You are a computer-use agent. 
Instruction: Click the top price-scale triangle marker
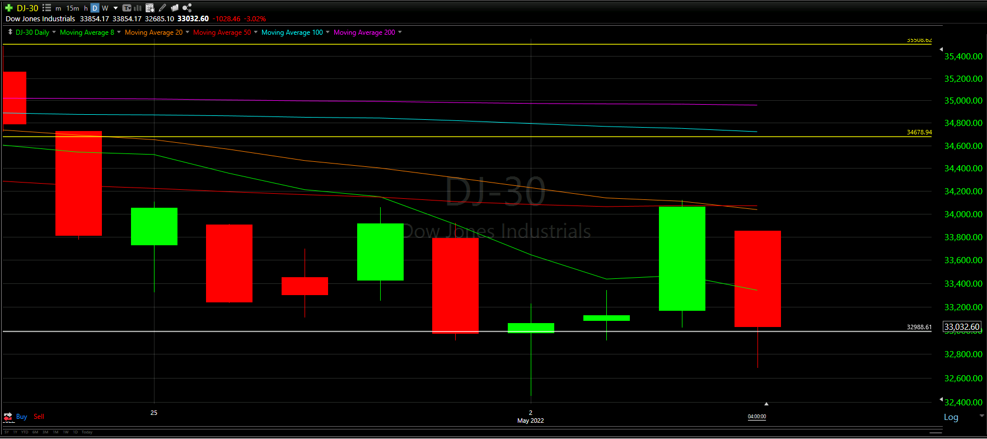tap(941, 49)
